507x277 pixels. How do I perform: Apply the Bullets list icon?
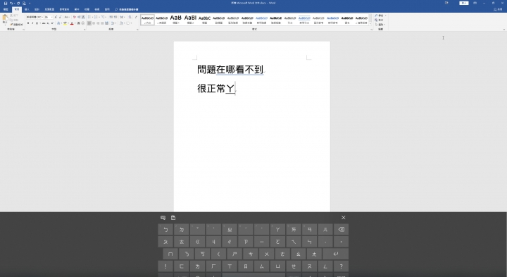pos(90,17)
